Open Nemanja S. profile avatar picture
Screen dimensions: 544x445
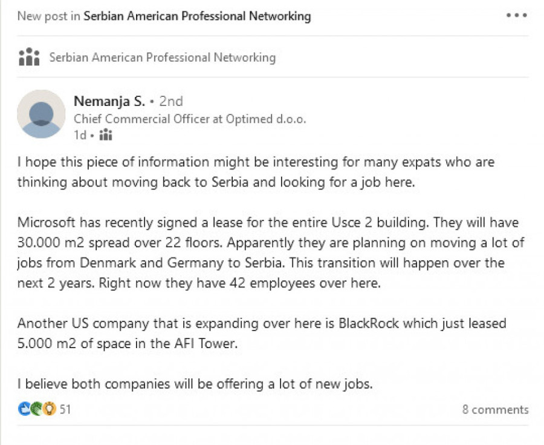click(x=41, y=114)
